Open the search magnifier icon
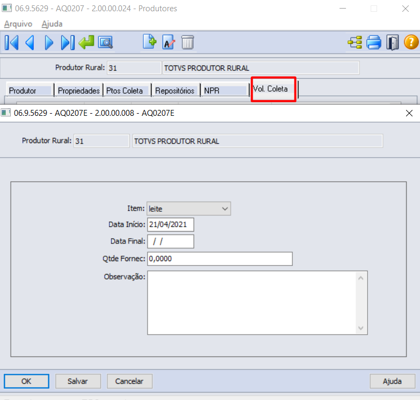420x400 pixels. click(x=105, y=42)
